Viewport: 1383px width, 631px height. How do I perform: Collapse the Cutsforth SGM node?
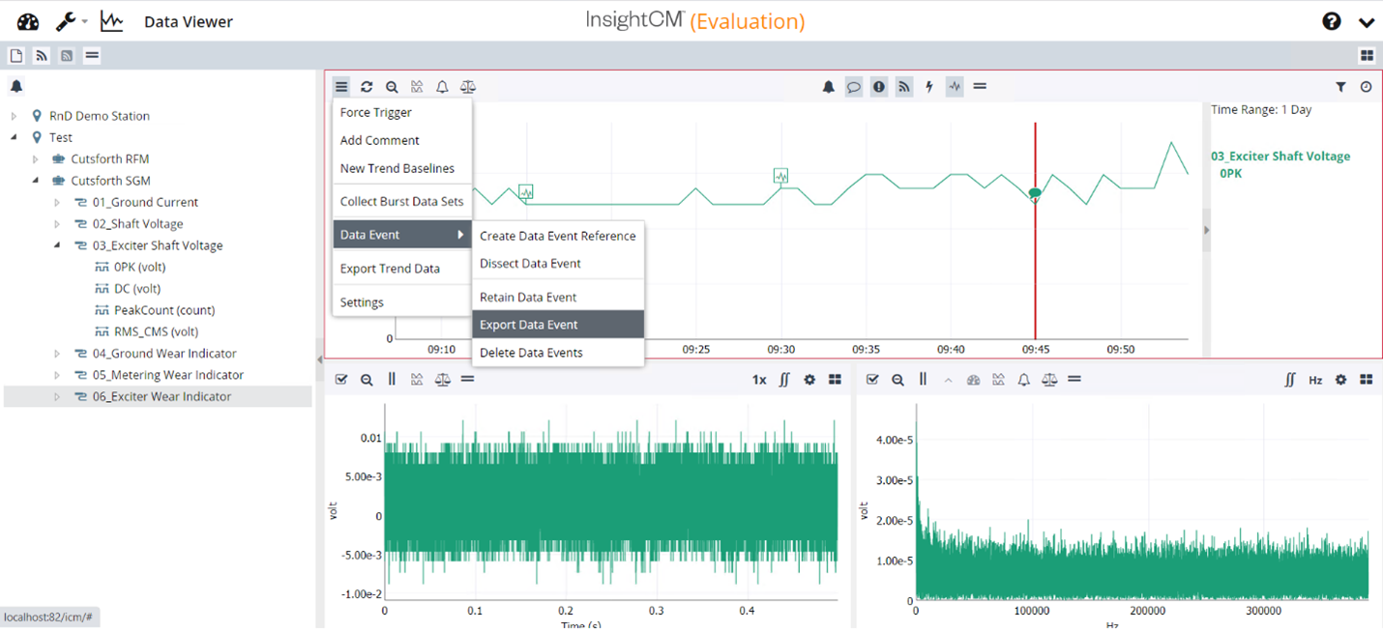click(x=36, y=181)
